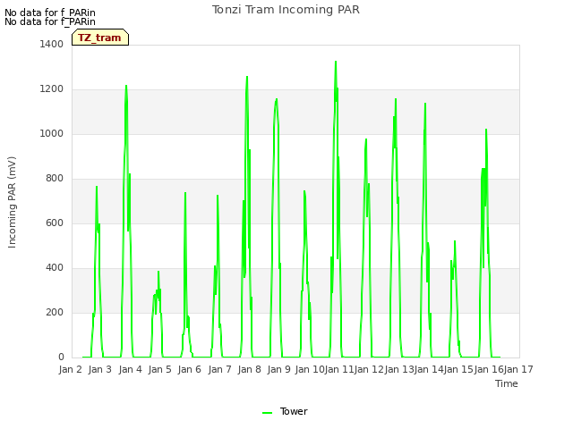Click the Jan 17 date tick label
Image resolution: width=573 pixels, height=429 pixels.
pyautogui.click(x=518, y=369)
